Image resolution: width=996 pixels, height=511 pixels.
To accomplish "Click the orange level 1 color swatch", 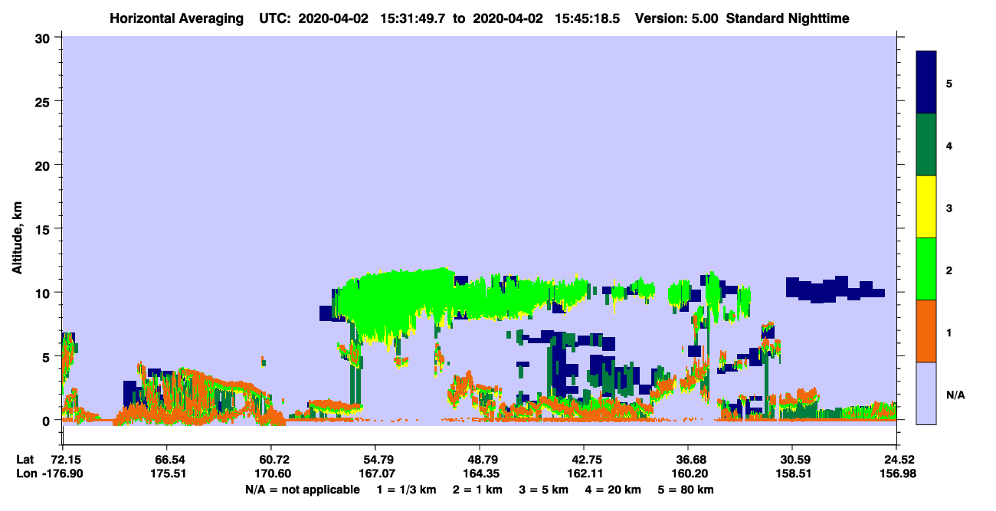I will pos(926,331).
